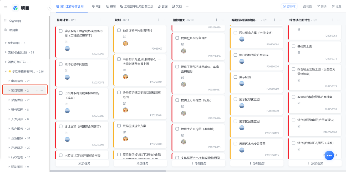The width and height of the screenshot is (346, 172).
Task: Expand the 销售订单汇总 tree group
Action: [x=6, y=62]
